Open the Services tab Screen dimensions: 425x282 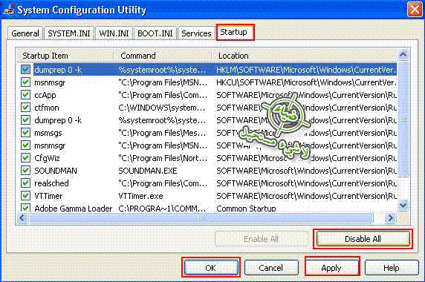[x=196, y=33]
